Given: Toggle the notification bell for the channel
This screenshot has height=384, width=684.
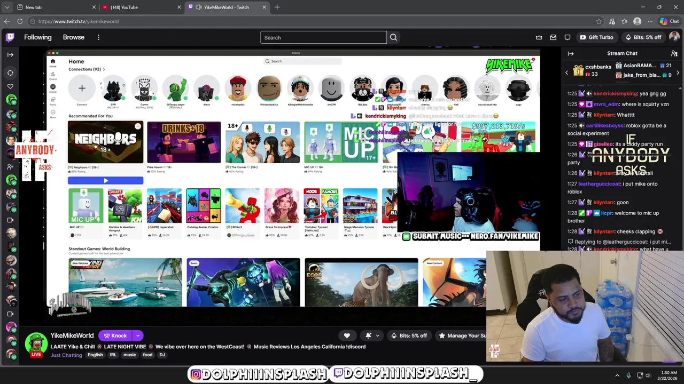Looking at the screenshot, I should pyautogui.click(x=368, y=335).
